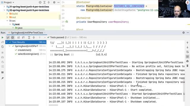Click POSTGRES_SQL_CONTAINER identifier in editor
This screenshot has height=106, width=190.
[129, 6]
